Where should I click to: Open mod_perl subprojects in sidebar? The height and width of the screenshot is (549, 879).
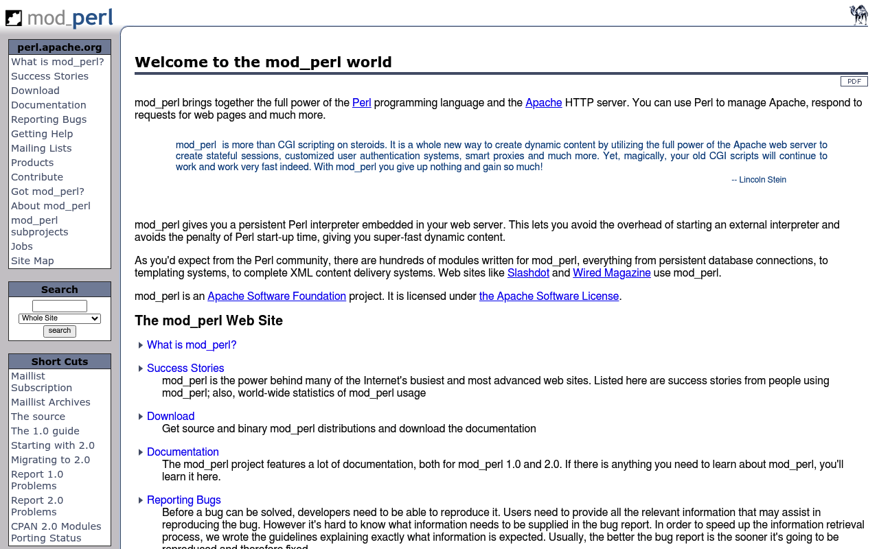coord(40,226)
